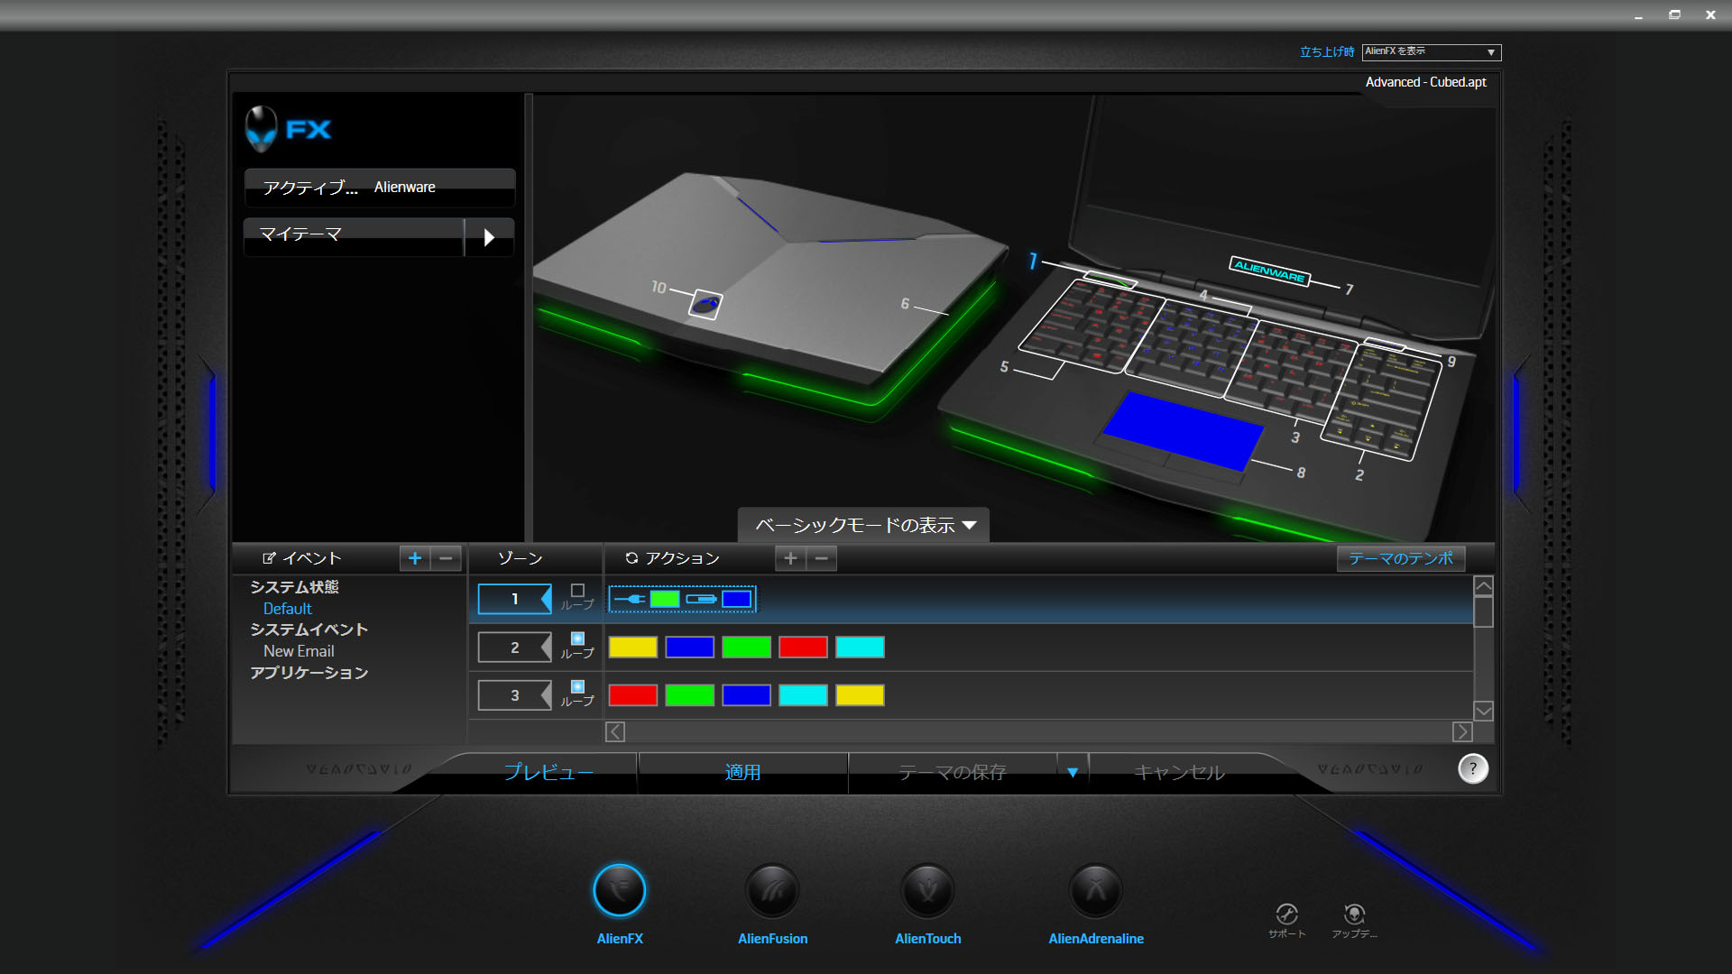The image size is (1732, 974).
Task: Toggle loop checkbox for zone 3
Action: point(577,686)
